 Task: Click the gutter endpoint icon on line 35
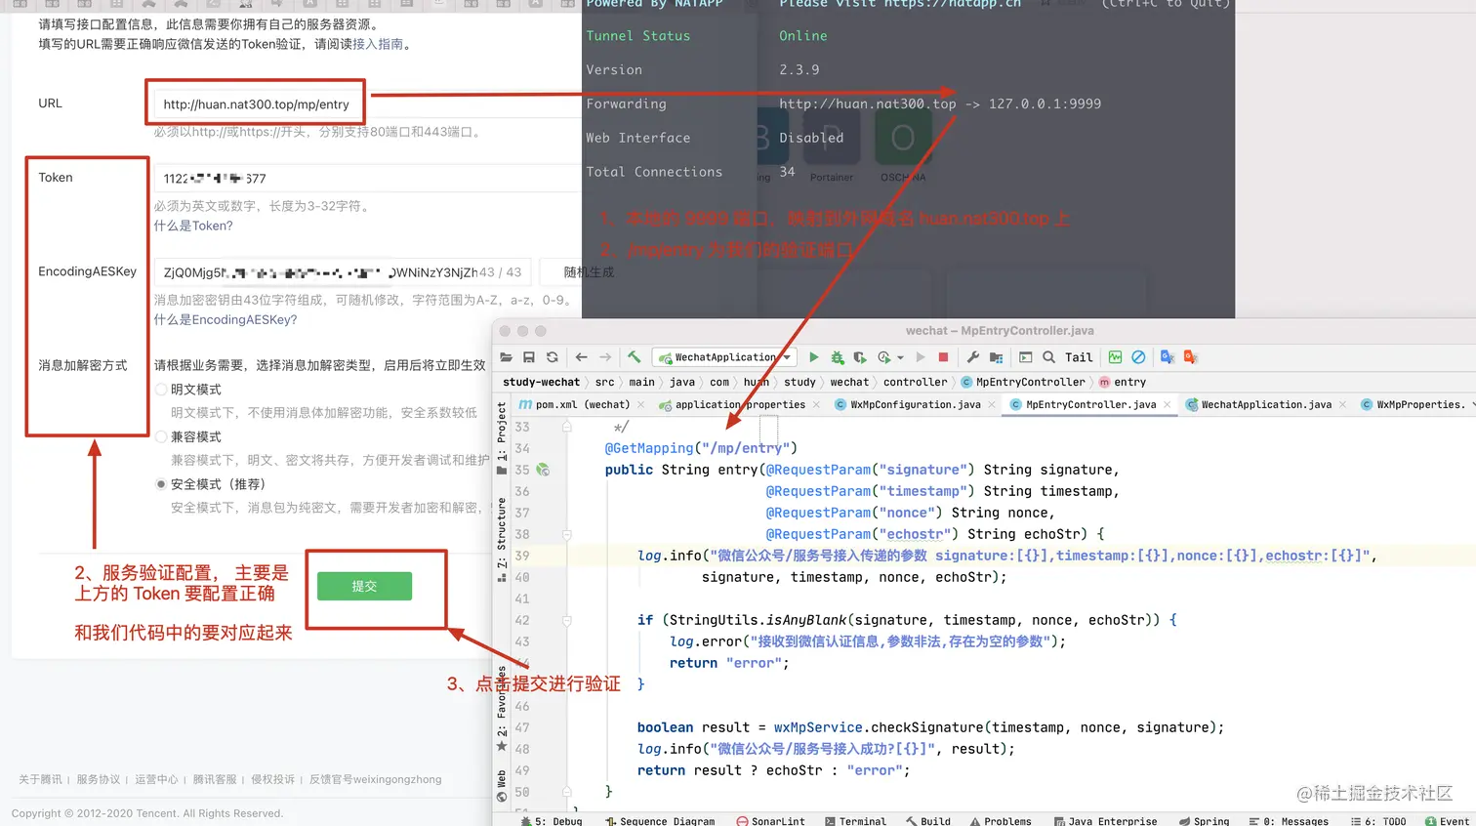tap(543, 470)
